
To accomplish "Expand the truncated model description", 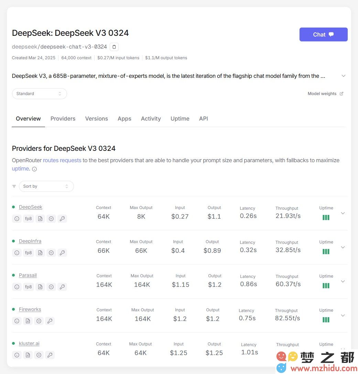I will pos(343,76).
